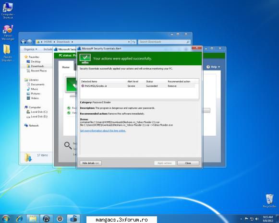The height and width of the screenshot is (223, 279).
Task: Select the Recycle Bin desktop icon
Action: (x=269, y=201)
